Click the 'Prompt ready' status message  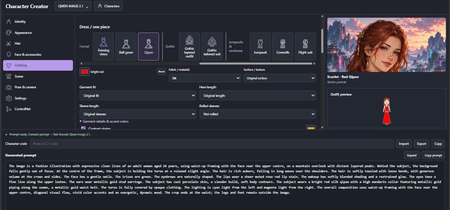coord(50,135)
